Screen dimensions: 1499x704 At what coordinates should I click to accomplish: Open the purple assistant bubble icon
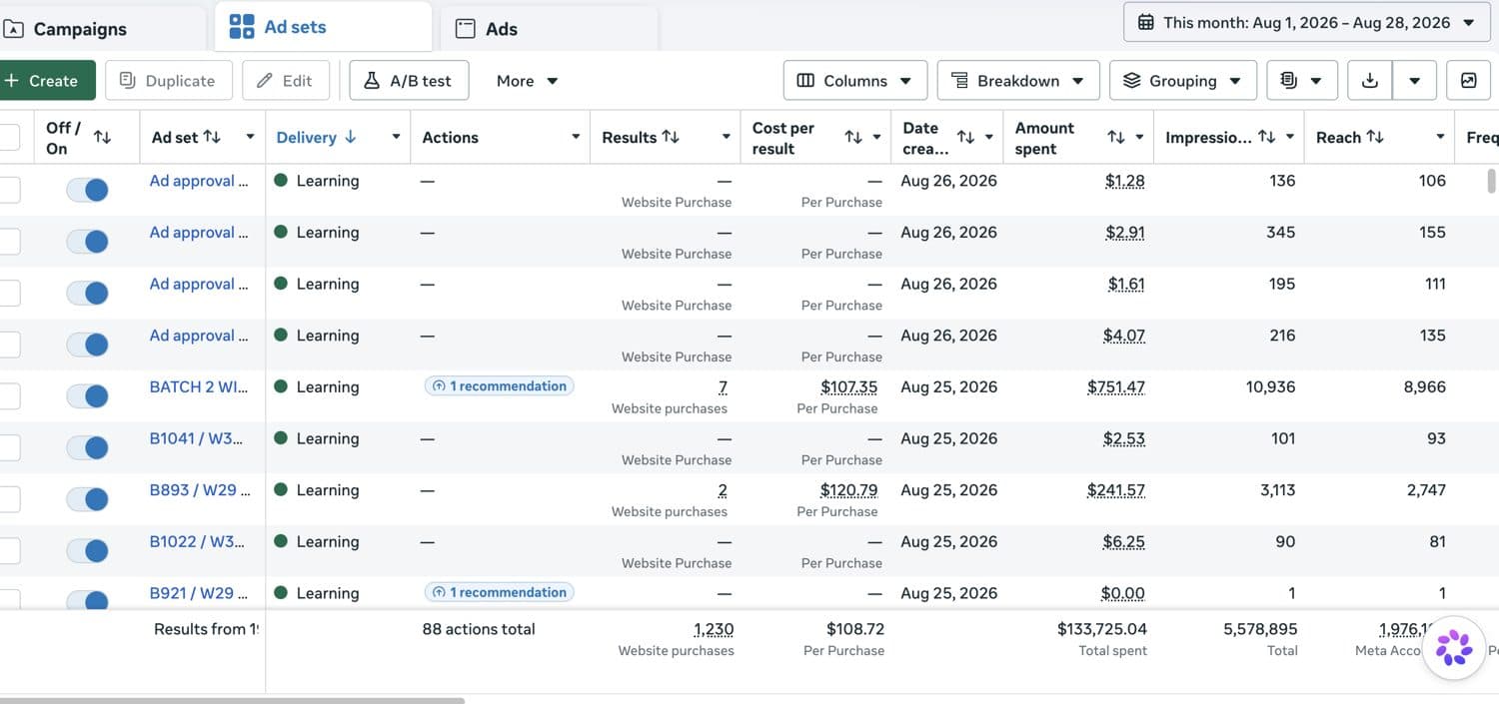(x=1454, y=648)
